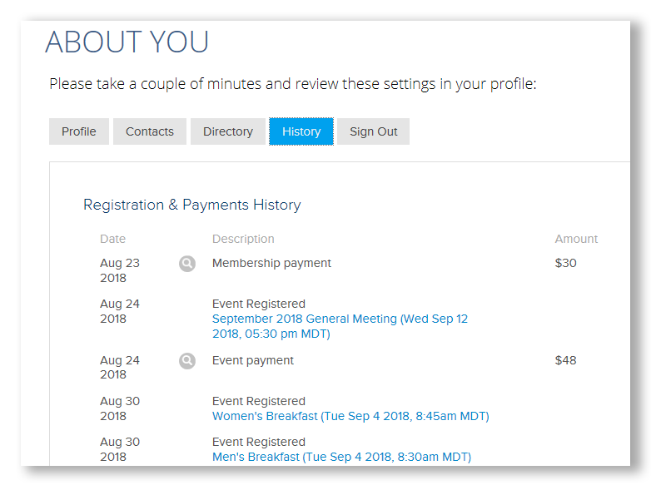Screen dimensions: 651x490
Task: Click Registration & Payments History heading
Action: coord(191,205)
